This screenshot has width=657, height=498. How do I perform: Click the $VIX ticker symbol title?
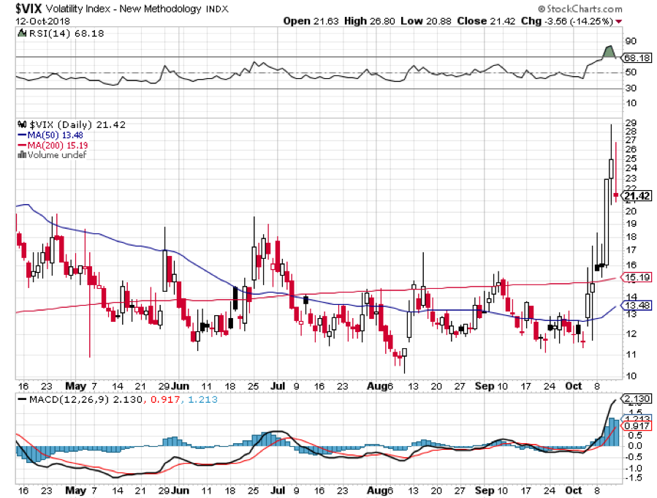click(x=30, y=8)
